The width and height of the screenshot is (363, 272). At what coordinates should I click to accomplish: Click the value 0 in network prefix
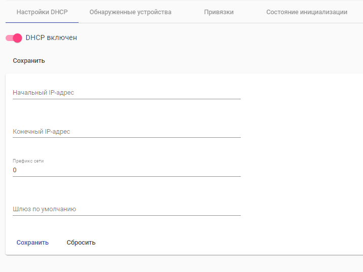(x=15, y=170)
